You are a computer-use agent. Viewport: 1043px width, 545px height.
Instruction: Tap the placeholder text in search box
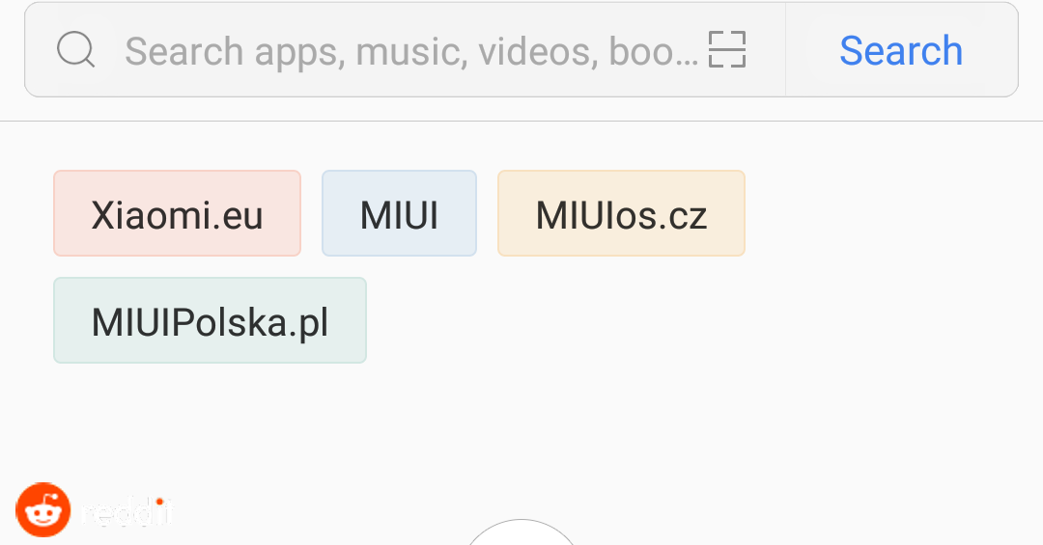[410, 50]
